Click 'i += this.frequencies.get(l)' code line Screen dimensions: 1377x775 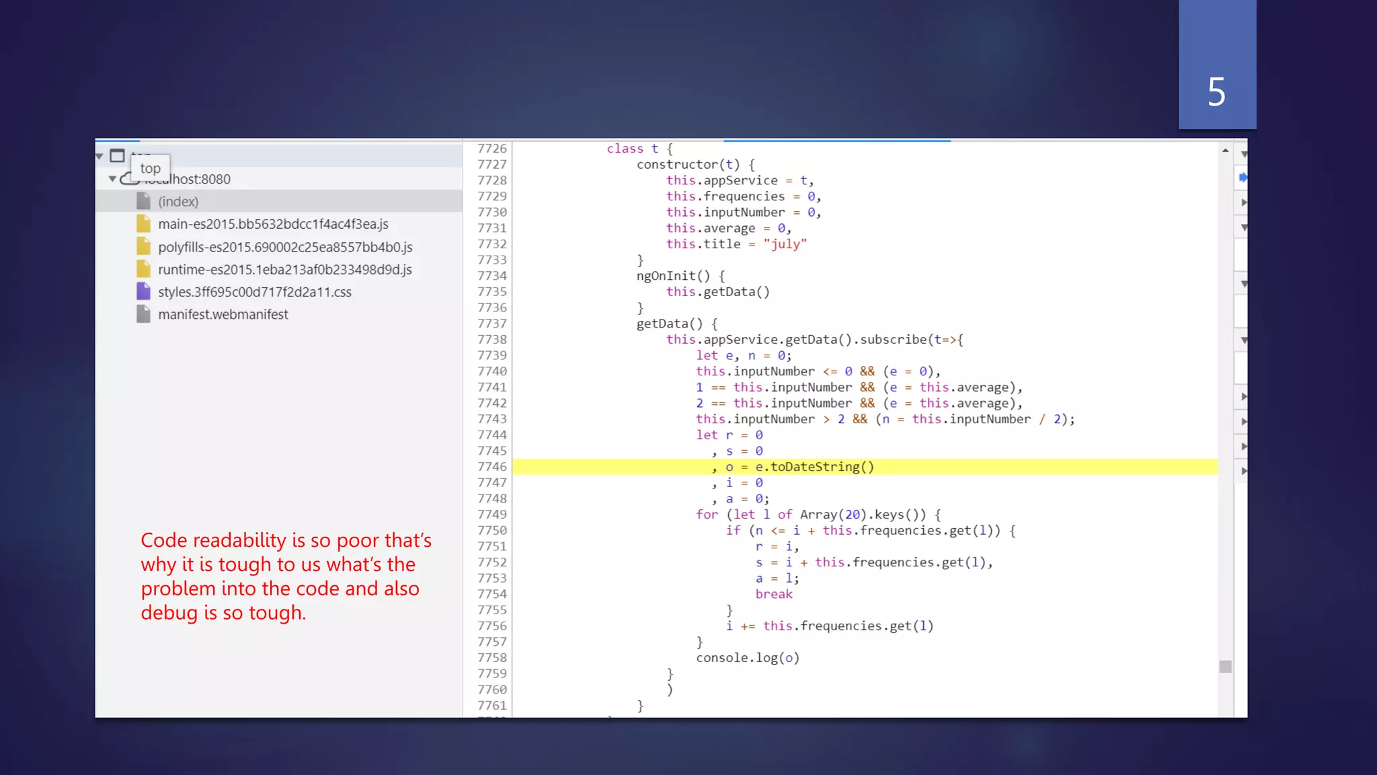pos(830,626)
